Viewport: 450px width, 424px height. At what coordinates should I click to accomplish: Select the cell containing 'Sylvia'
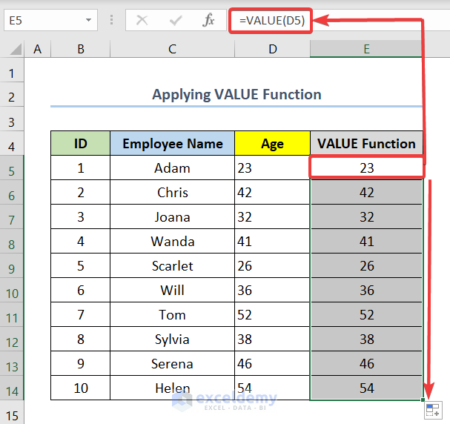pos(172,339)
